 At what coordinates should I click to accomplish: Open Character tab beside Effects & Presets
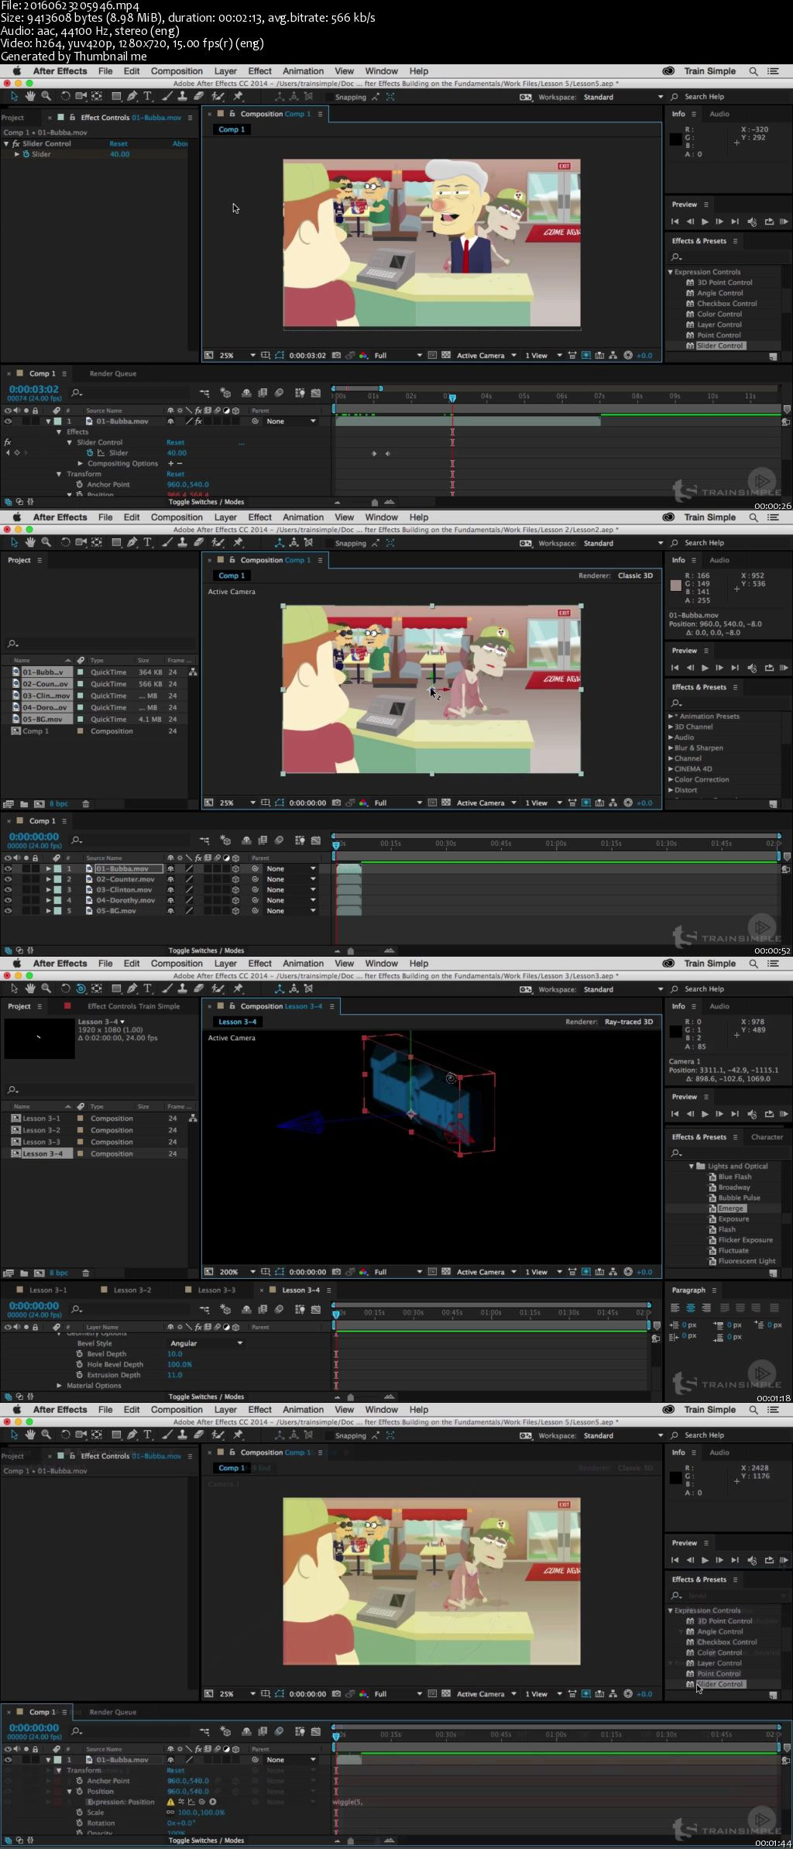coord(767,1137)
